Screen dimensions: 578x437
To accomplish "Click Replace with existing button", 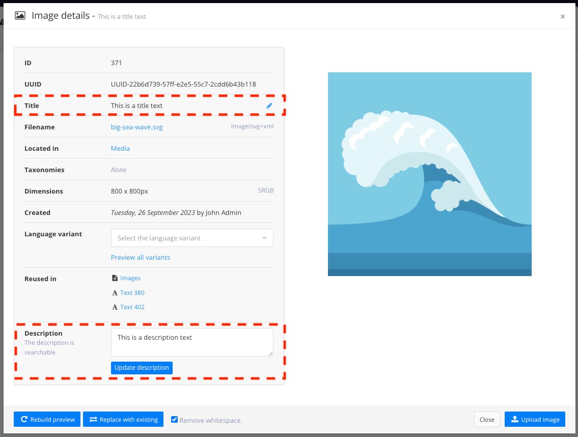I will pos(123,420).
